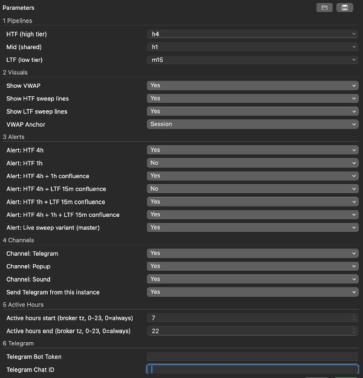Click the 'Alert: Live sweep variant (master)' label
The width and height of the screenshot is (363, 378).
coord(53,228)
